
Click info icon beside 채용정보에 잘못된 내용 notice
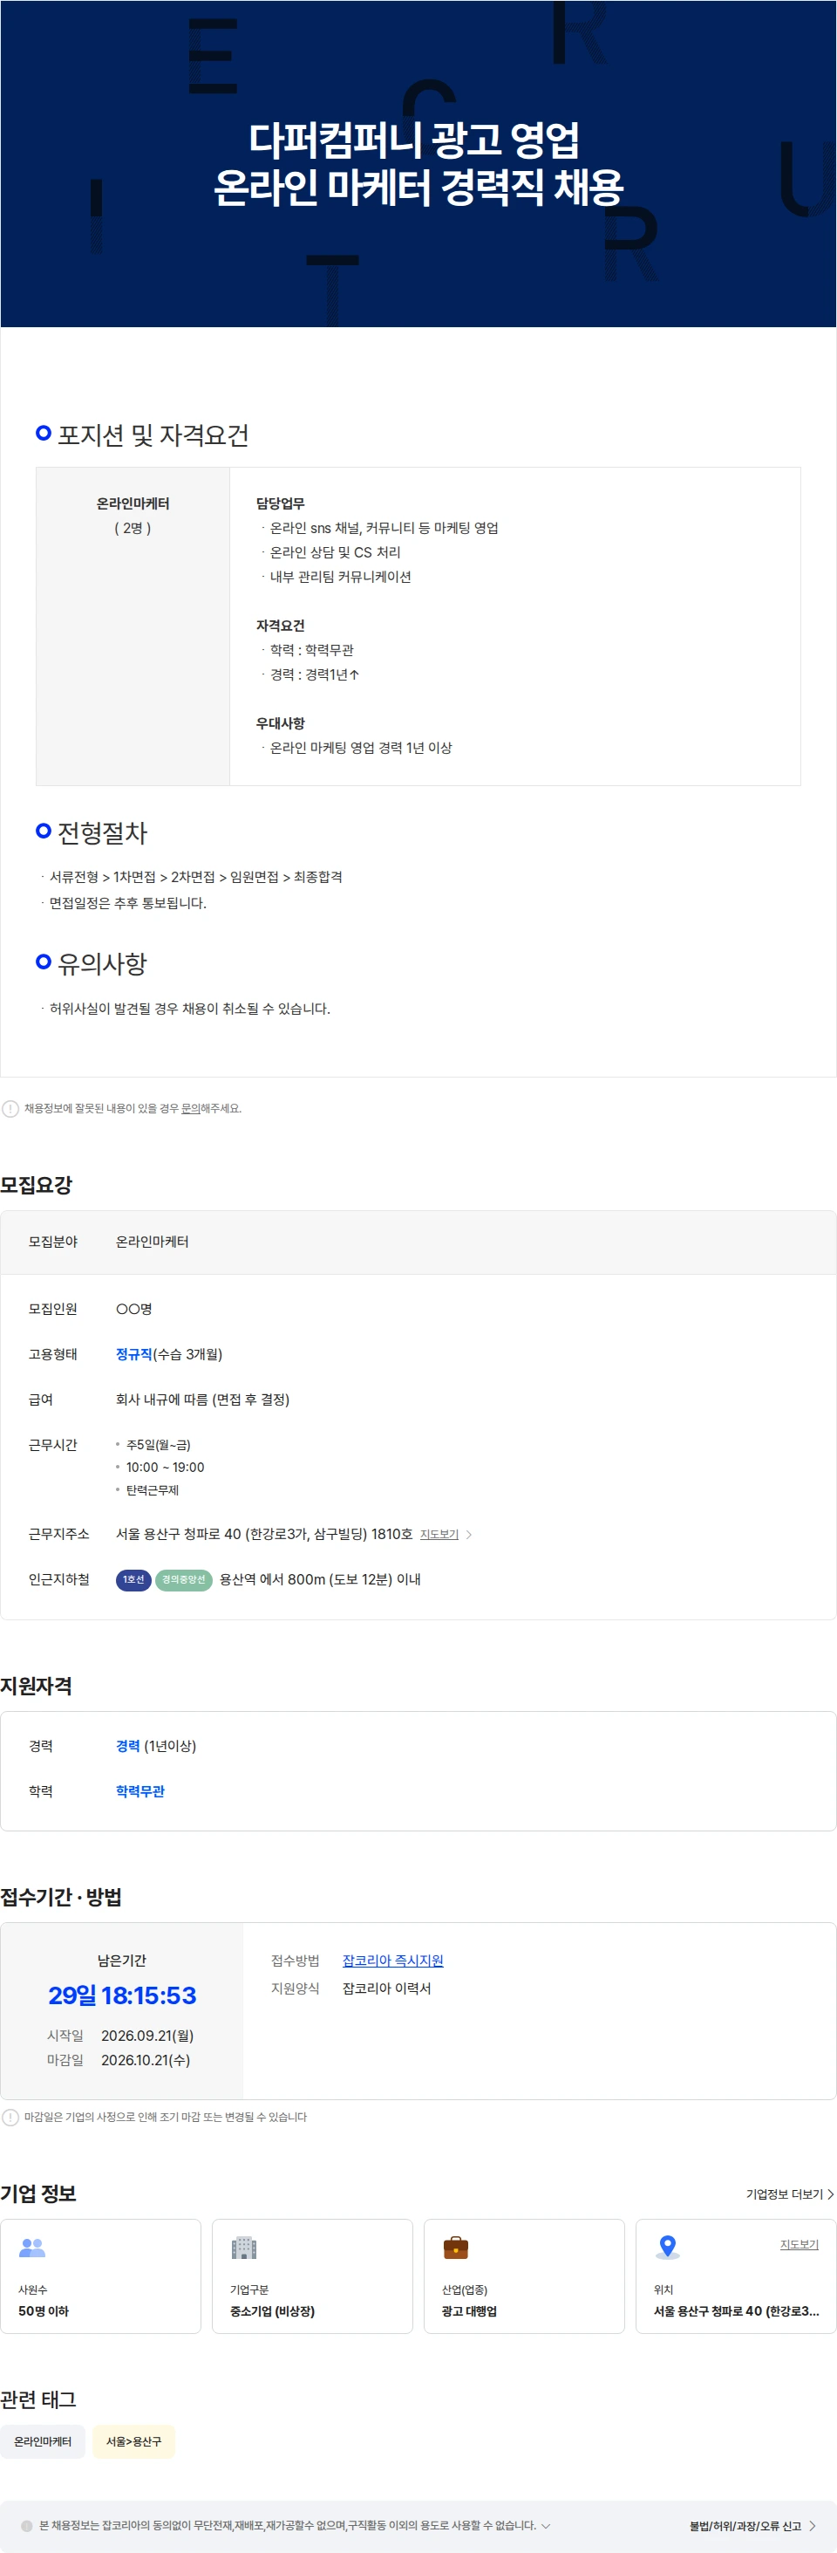click(x=10, y=1108)
